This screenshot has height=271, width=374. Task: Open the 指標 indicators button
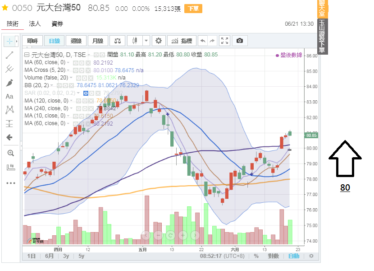[x=180, y=41]
